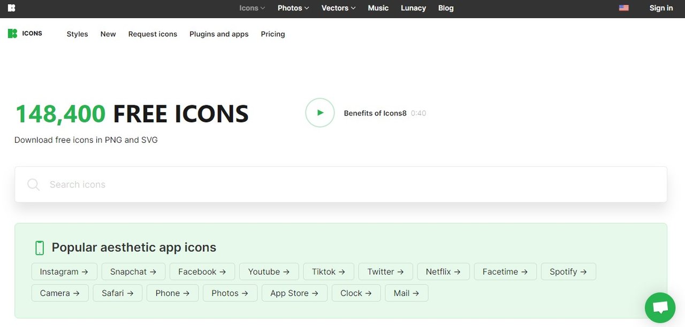Screen dimensions: 685x327
Task: Select the Safari tag
Action: (118, 293)
